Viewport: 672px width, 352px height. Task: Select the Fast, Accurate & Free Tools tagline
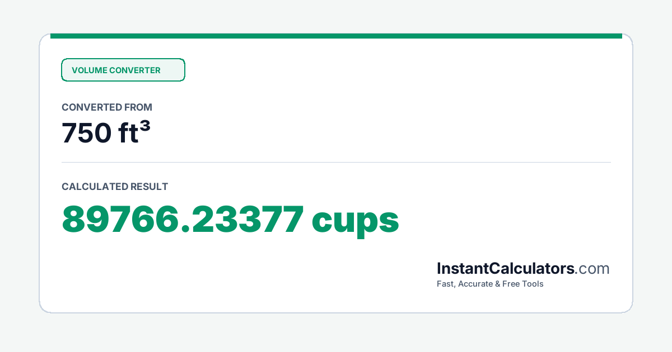coord(490,284)
